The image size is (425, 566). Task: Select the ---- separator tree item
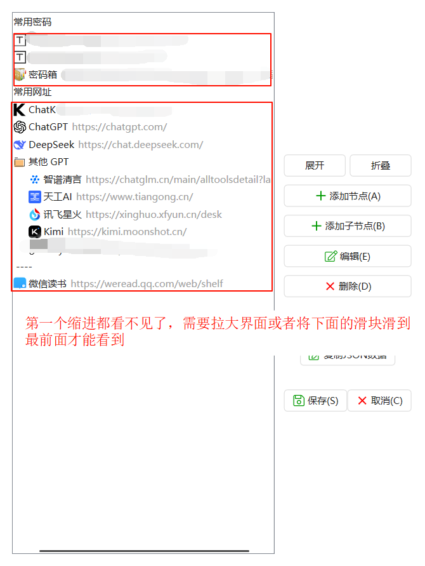(24, 267)
